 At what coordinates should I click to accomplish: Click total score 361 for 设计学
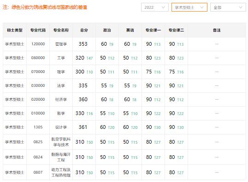coord(83,127)
